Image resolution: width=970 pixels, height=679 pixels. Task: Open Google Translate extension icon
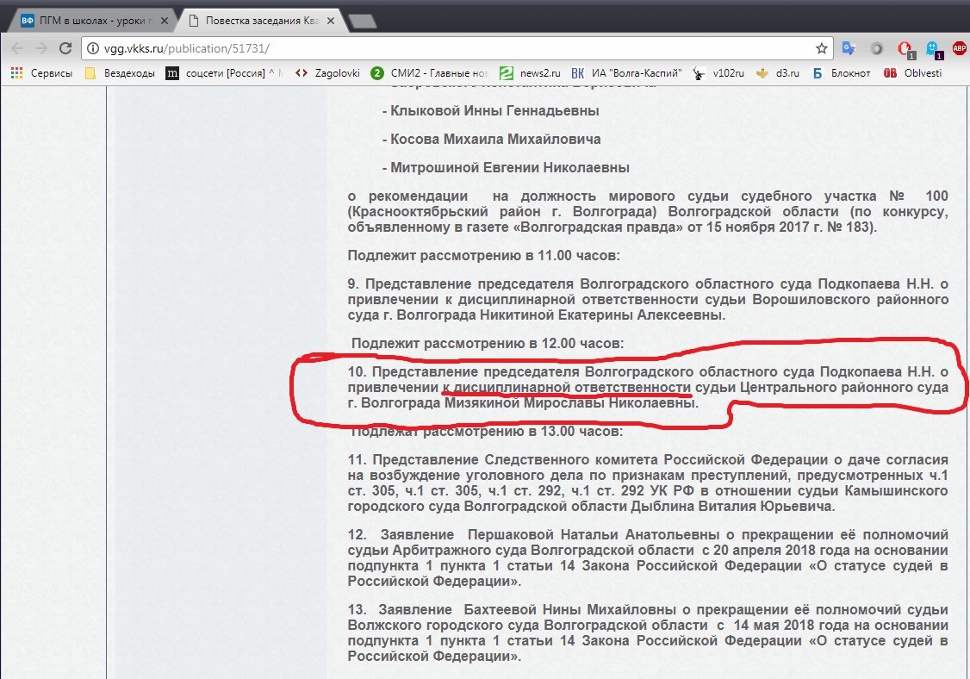849,48
